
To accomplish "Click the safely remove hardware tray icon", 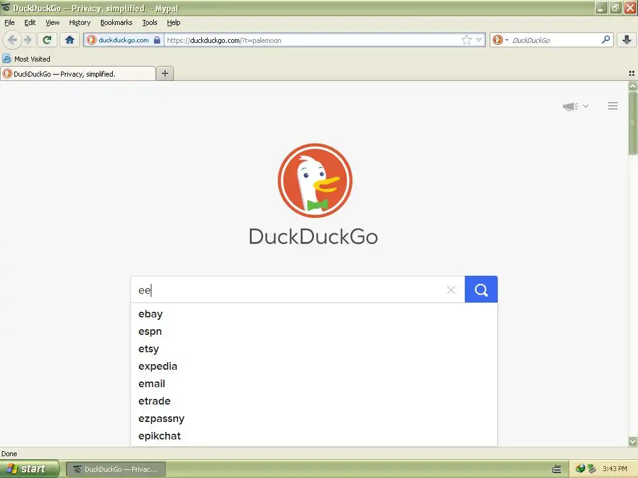I will click(592, 469).
